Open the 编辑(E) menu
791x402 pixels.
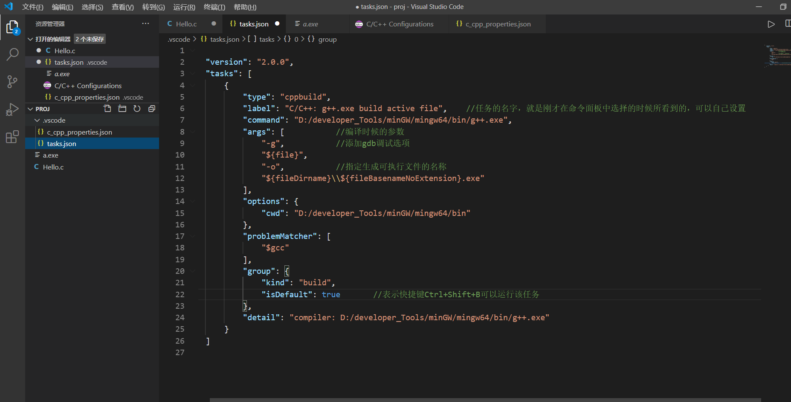63,7
